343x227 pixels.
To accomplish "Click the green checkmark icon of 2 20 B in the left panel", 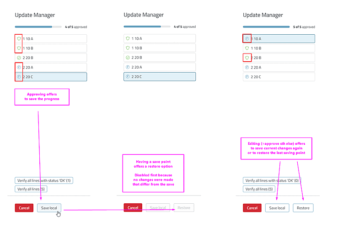I will pyautogui.click(x=19, y=58).
